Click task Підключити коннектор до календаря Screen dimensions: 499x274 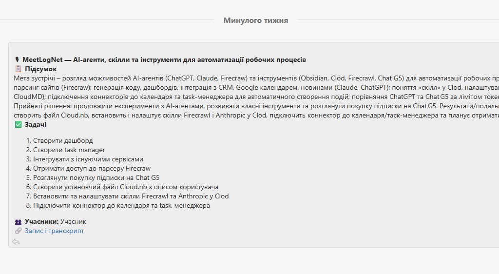click(121, 205)
